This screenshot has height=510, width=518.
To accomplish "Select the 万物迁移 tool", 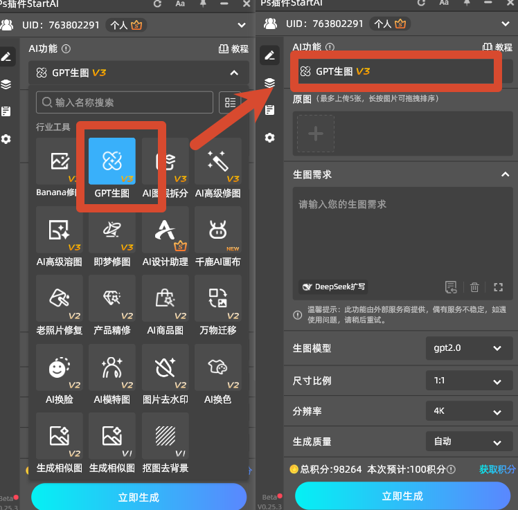I will pyautogui.click(x=218, y=298).
